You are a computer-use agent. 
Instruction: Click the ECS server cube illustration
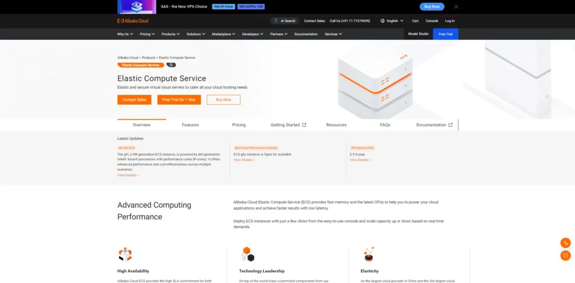point(375,80)
